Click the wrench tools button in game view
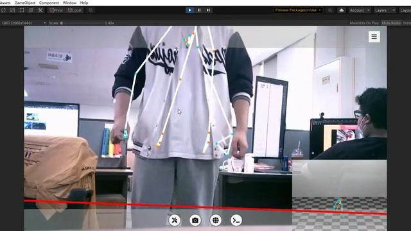The width and height of the screenshot is (411, 231). tap(175, 220)
